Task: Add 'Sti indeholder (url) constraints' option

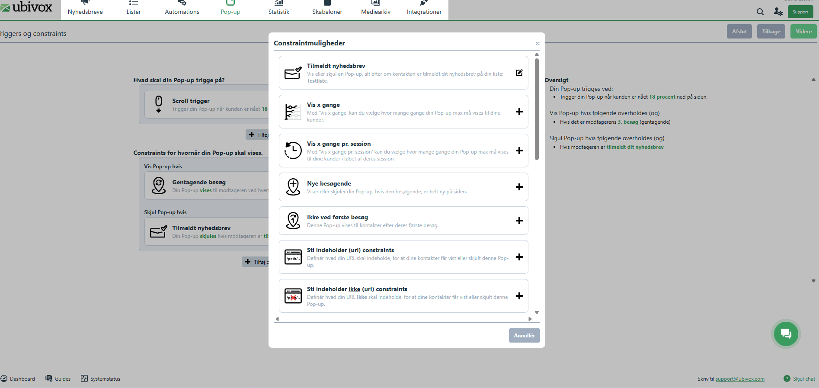Action: (x=519, y=257)
